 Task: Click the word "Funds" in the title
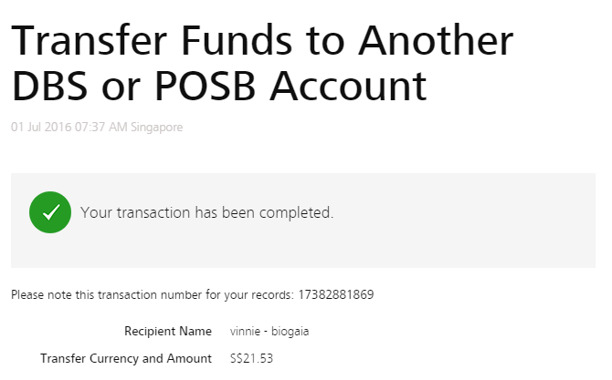click(237, 40)
